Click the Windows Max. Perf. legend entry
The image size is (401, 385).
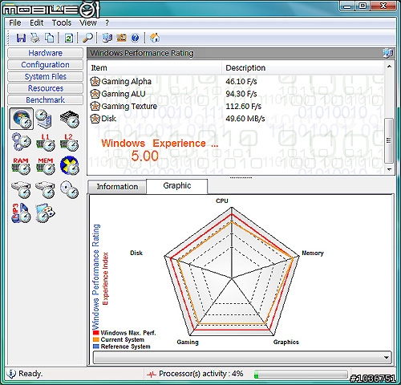(x=124, y=333)
